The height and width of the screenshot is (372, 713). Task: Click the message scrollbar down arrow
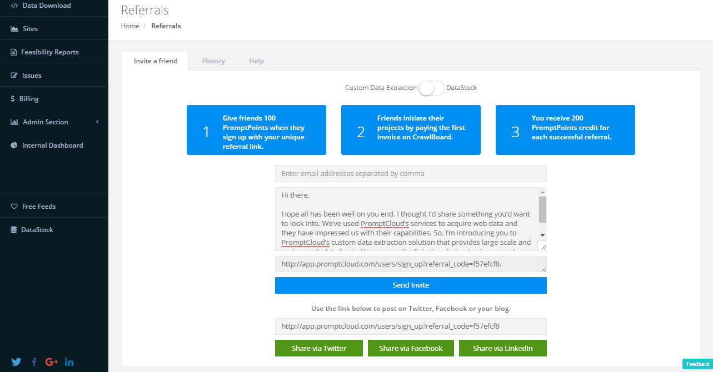point(543,235)
